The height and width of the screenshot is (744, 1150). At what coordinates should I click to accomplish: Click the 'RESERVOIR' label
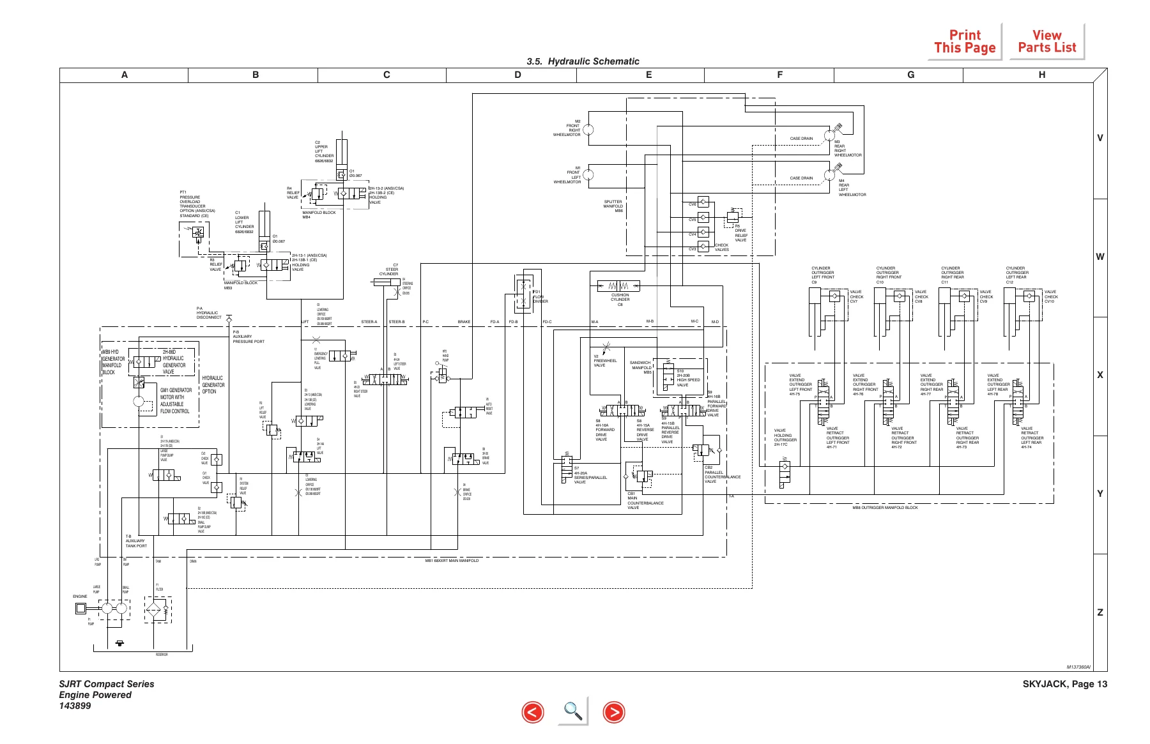point(162,655)
